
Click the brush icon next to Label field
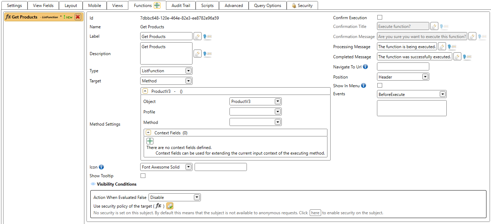coord(197,36)
